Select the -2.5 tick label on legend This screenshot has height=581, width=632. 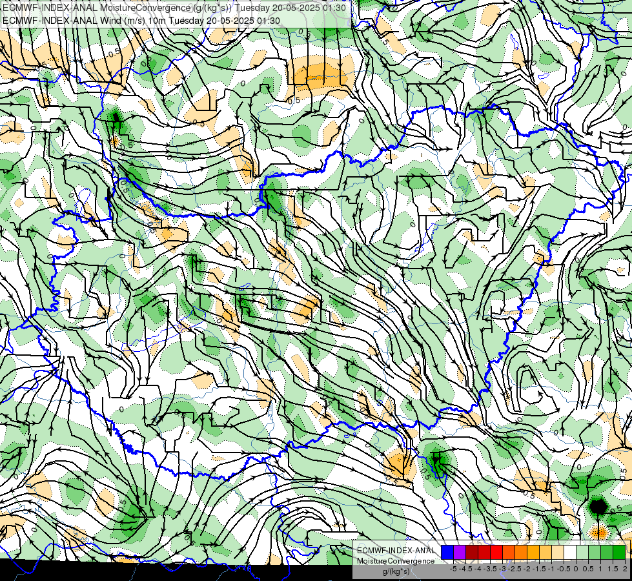(515, 569)
